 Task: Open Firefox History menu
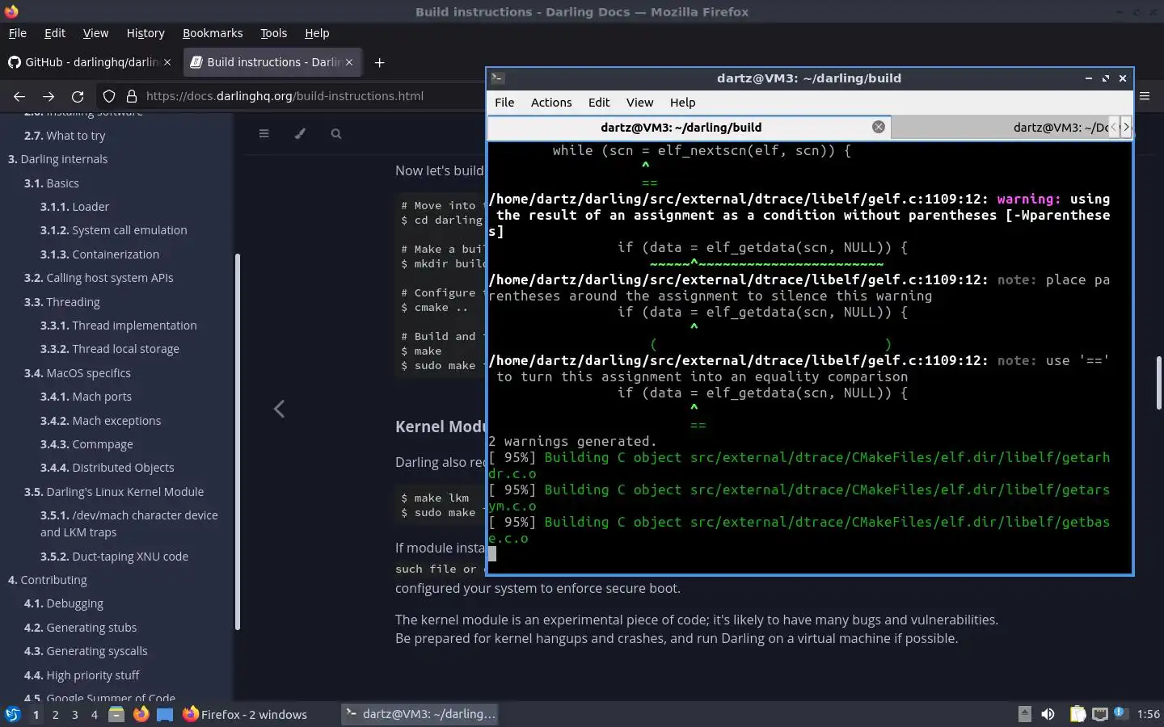145,33
